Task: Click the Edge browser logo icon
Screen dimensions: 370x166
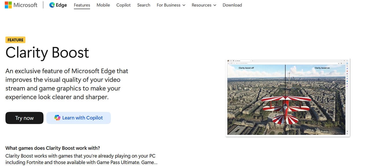Action: 52,5
